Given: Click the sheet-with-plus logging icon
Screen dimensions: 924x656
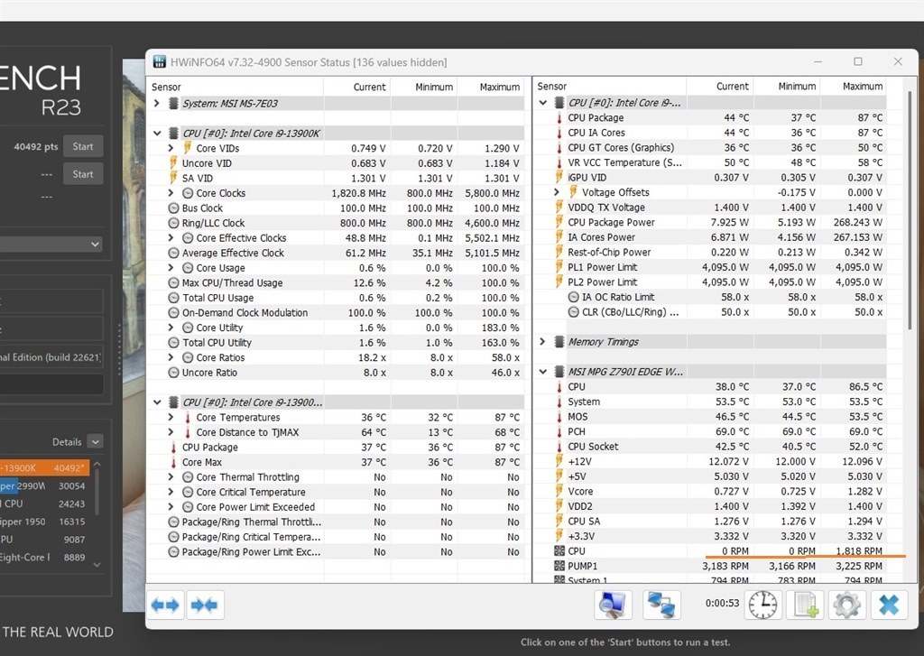Looking at the screenshot, I should 804,605.
